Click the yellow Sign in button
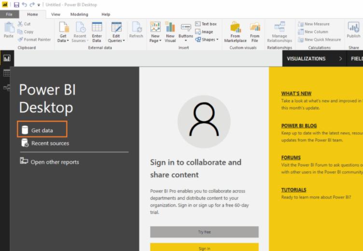Viewport: 363px width, 251px height. 204,247
